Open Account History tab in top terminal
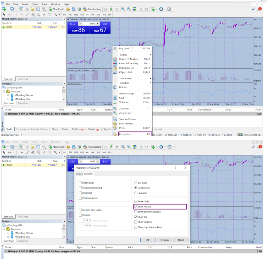The width and height of the screenshot is (267, 259). pyautogui.click(x=39, y=129)
